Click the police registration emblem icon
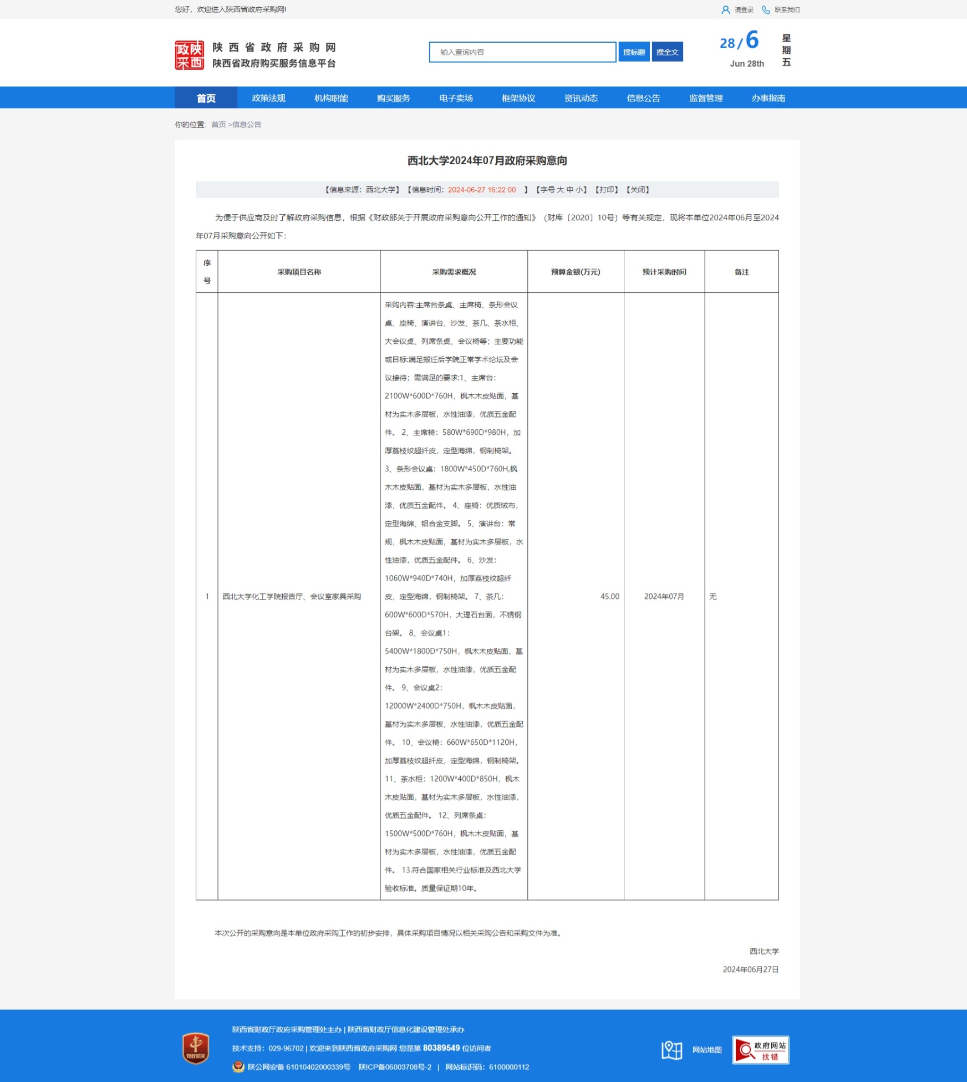 [x=238, y=1066]
